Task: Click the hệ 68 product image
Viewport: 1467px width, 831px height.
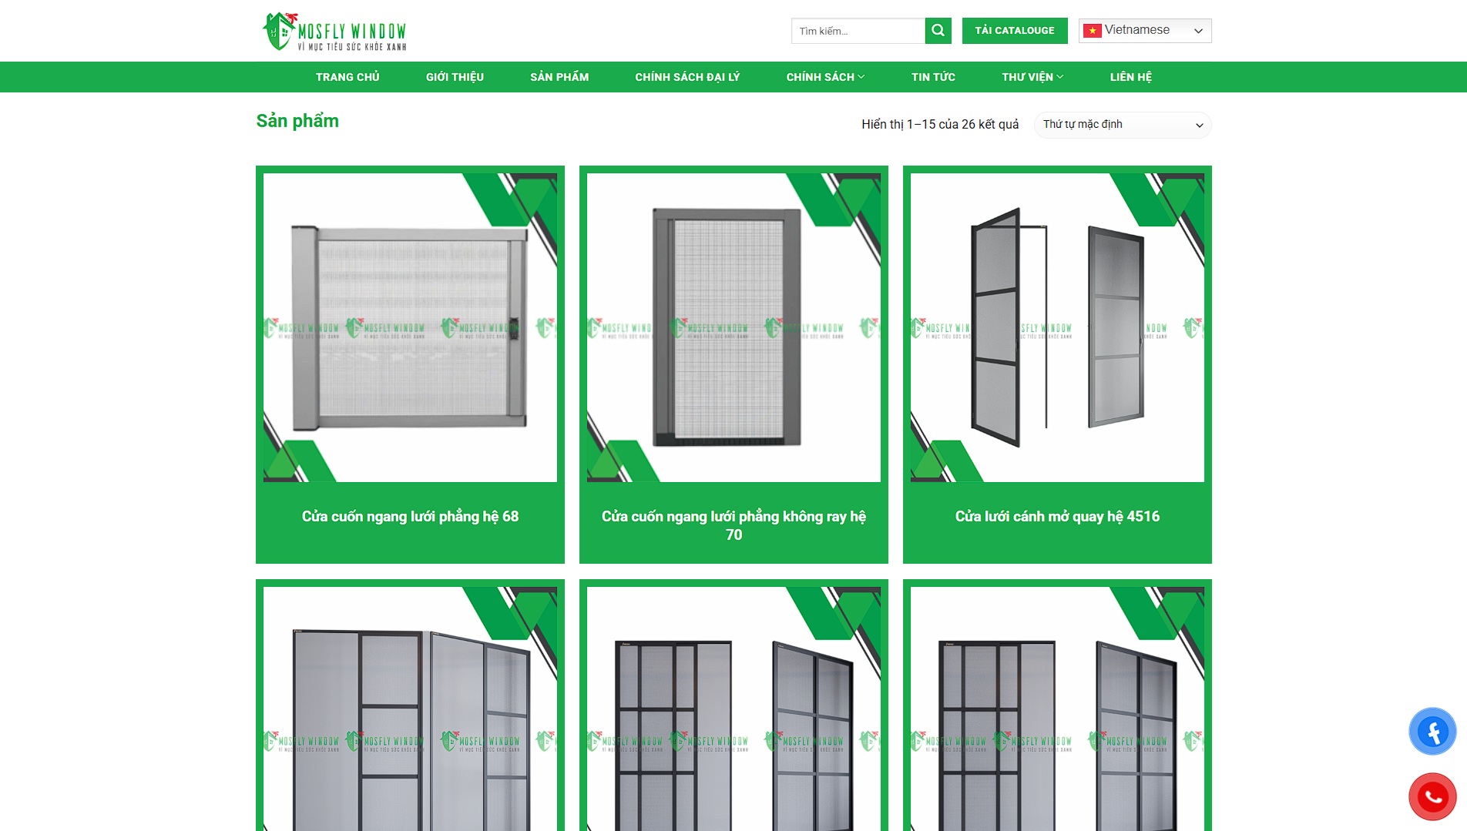Action: tap(410, 327)
